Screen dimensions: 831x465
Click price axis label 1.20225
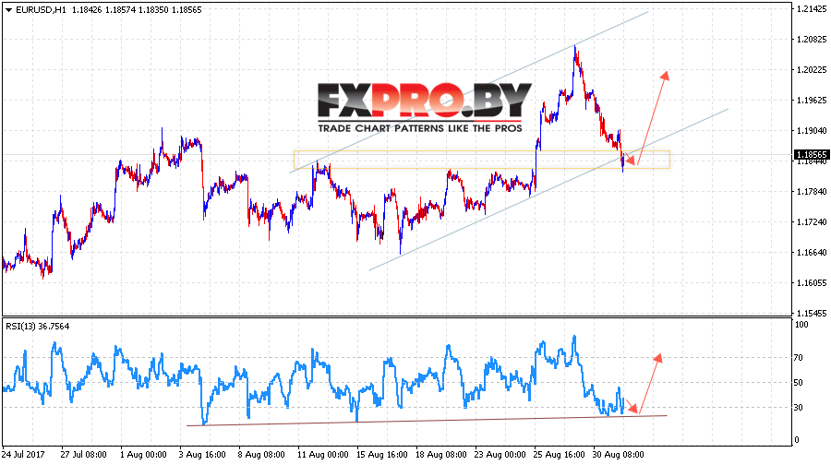812,69
